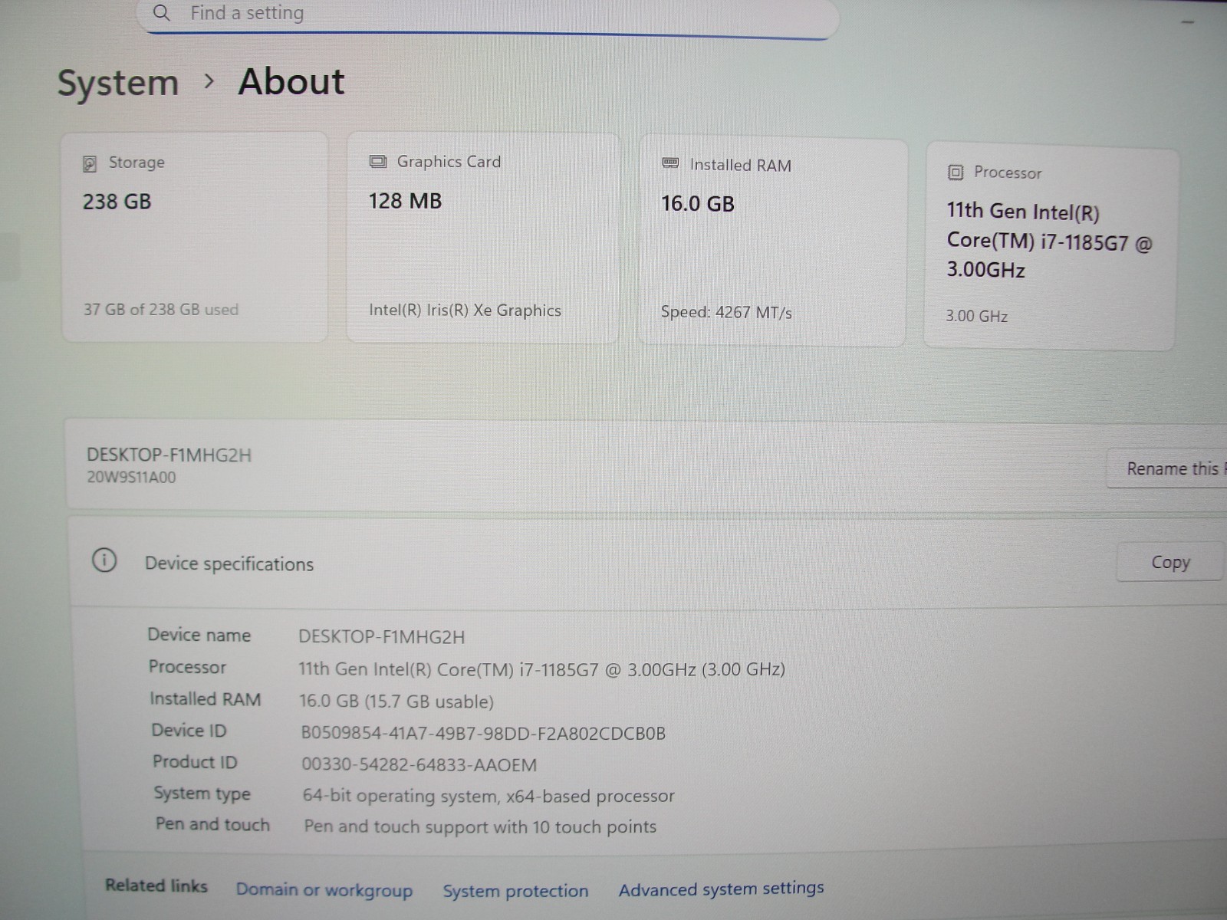This screenshot has width=1227, height=920.
Task: Select text '37 GB of 238 GB used'
Action: 161,309
